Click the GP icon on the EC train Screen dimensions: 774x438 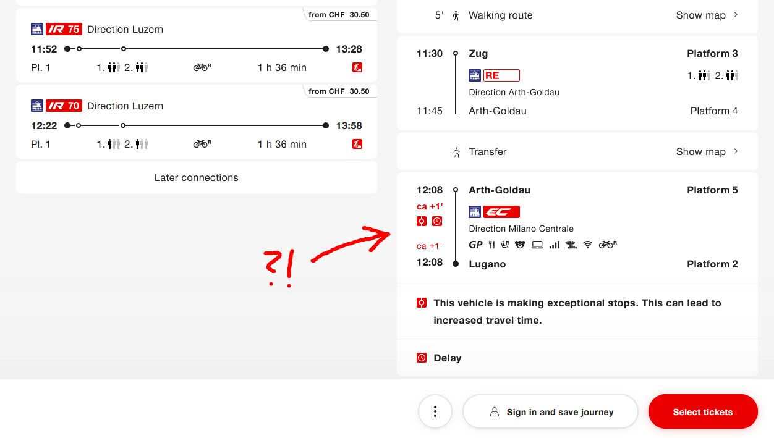point(475,245)
